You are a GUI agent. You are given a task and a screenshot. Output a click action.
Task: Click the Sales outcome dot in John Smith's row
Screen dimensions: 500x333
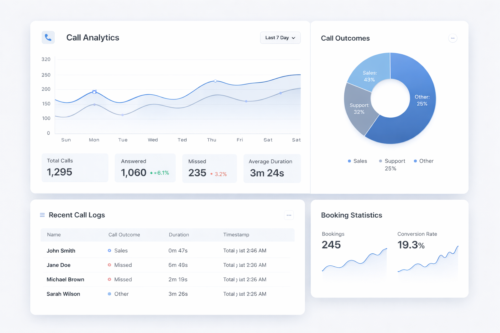tap(109, 250)
